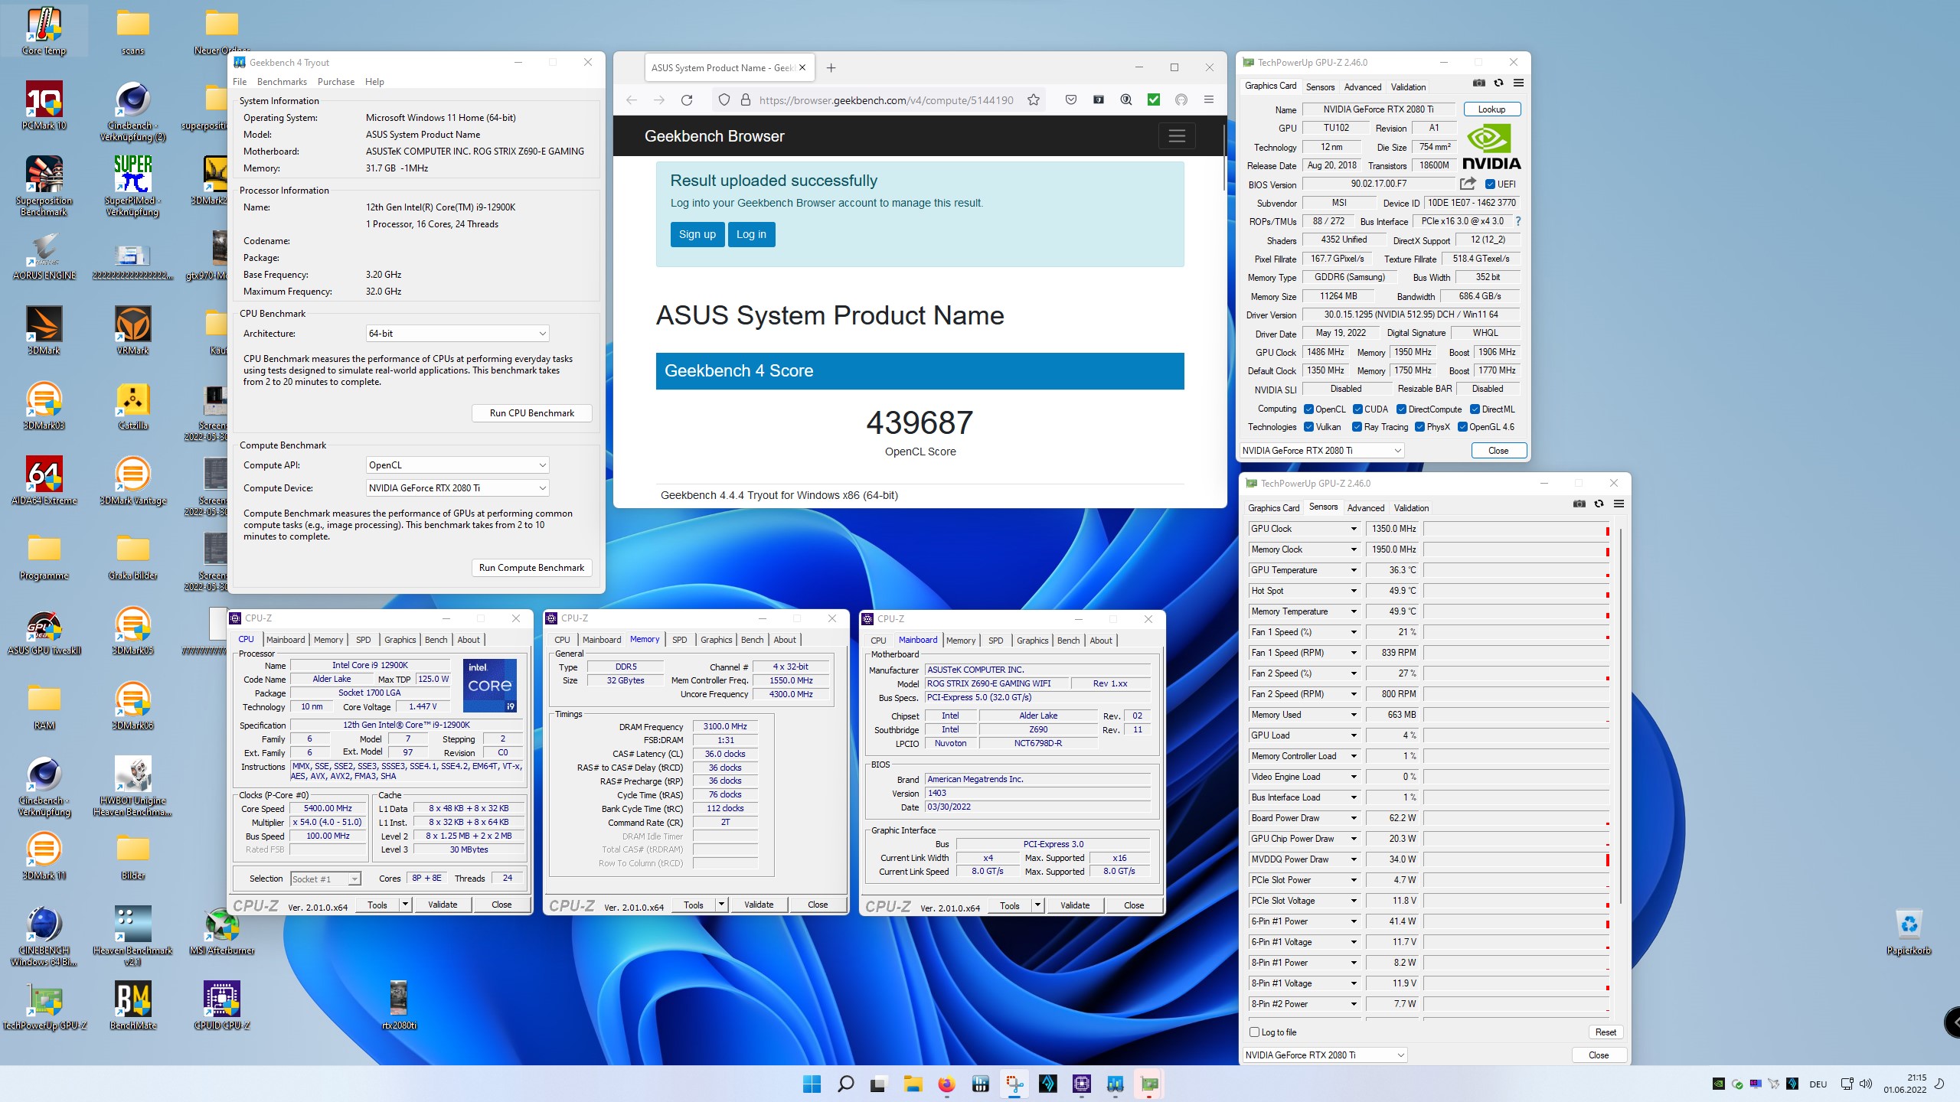1960x1102 pixels.
Task: Open GPU Clock sensor dropdown arrow
Action: [x=1354, y=529]
